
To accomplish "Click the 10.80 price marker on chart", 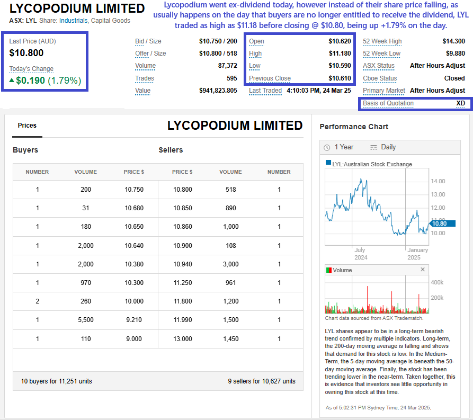I will [x=442, y=224].
